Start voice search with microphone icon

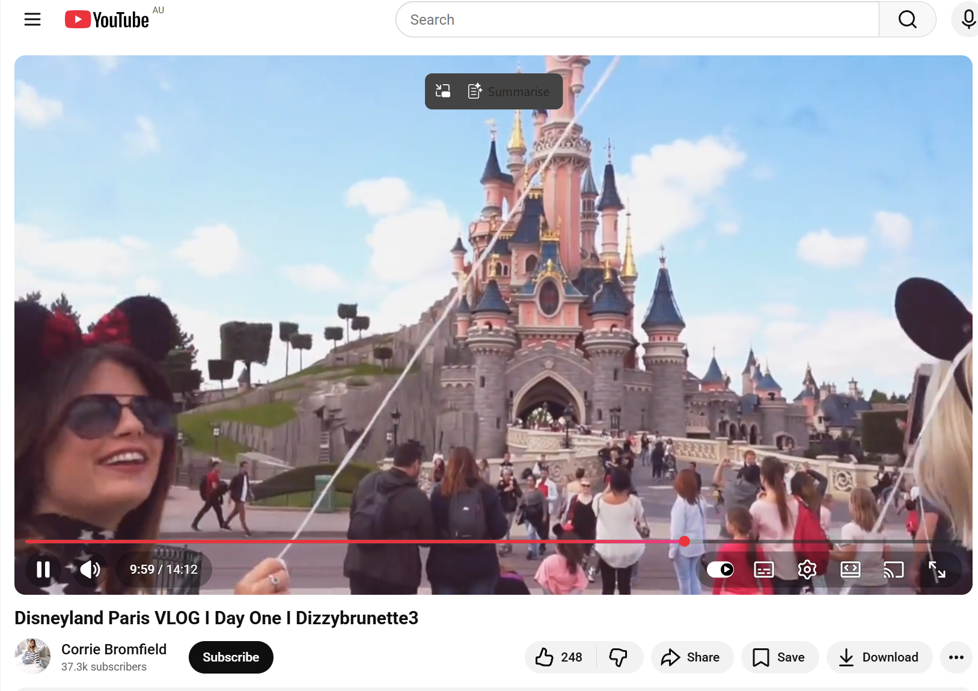coord(968,19)
